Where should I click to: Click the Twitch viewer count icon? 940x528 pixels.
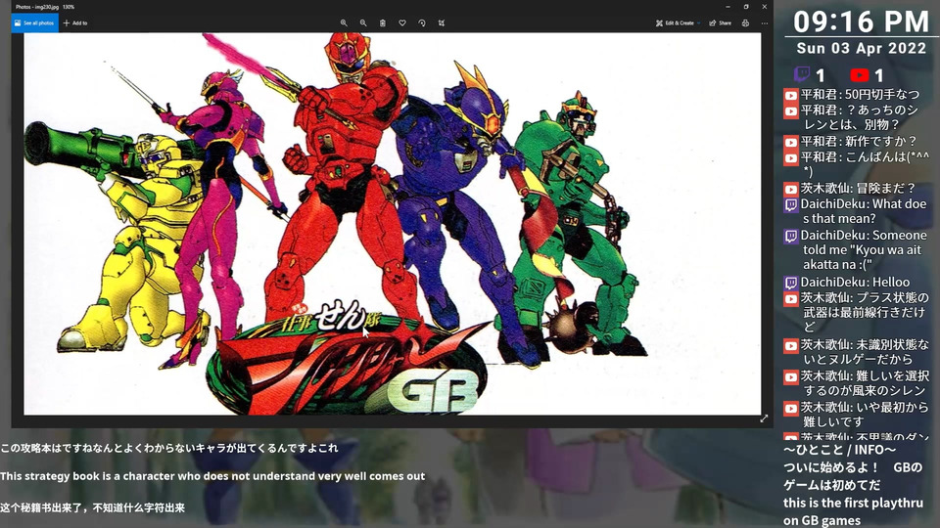[x=802, y=74]
